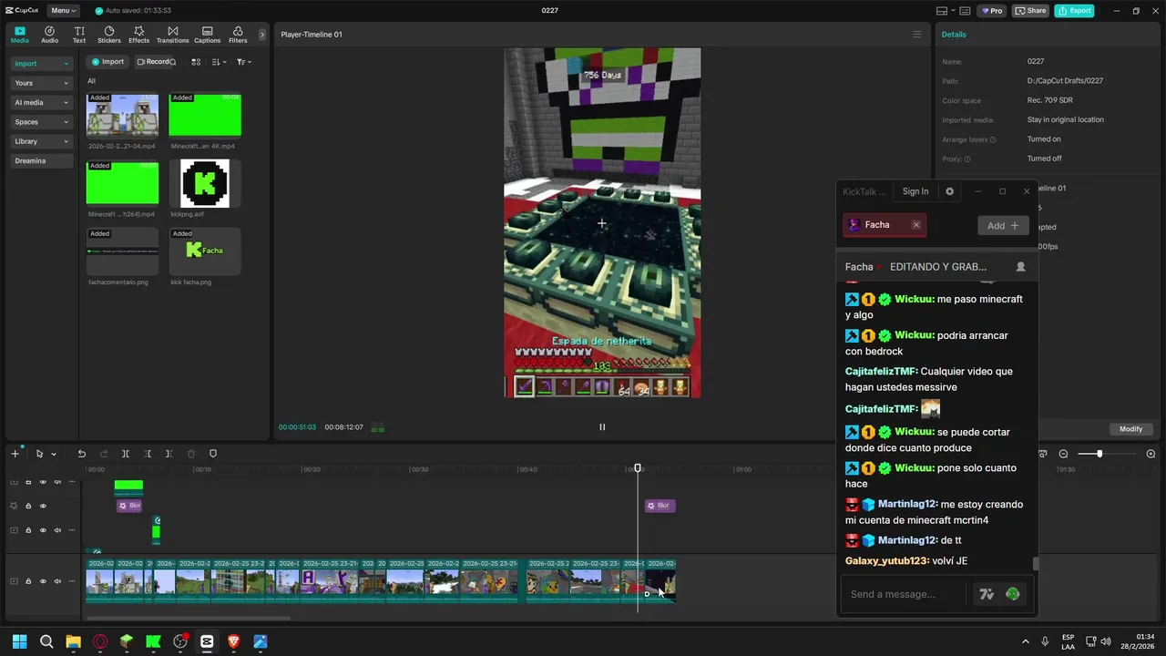This screenshot has width=1166, height=656.
Task: Switch to the Stickers tab
Action: [x=109, y=35]
